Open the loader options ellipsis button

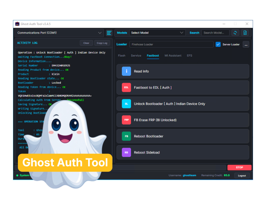(x=246, y=45)
